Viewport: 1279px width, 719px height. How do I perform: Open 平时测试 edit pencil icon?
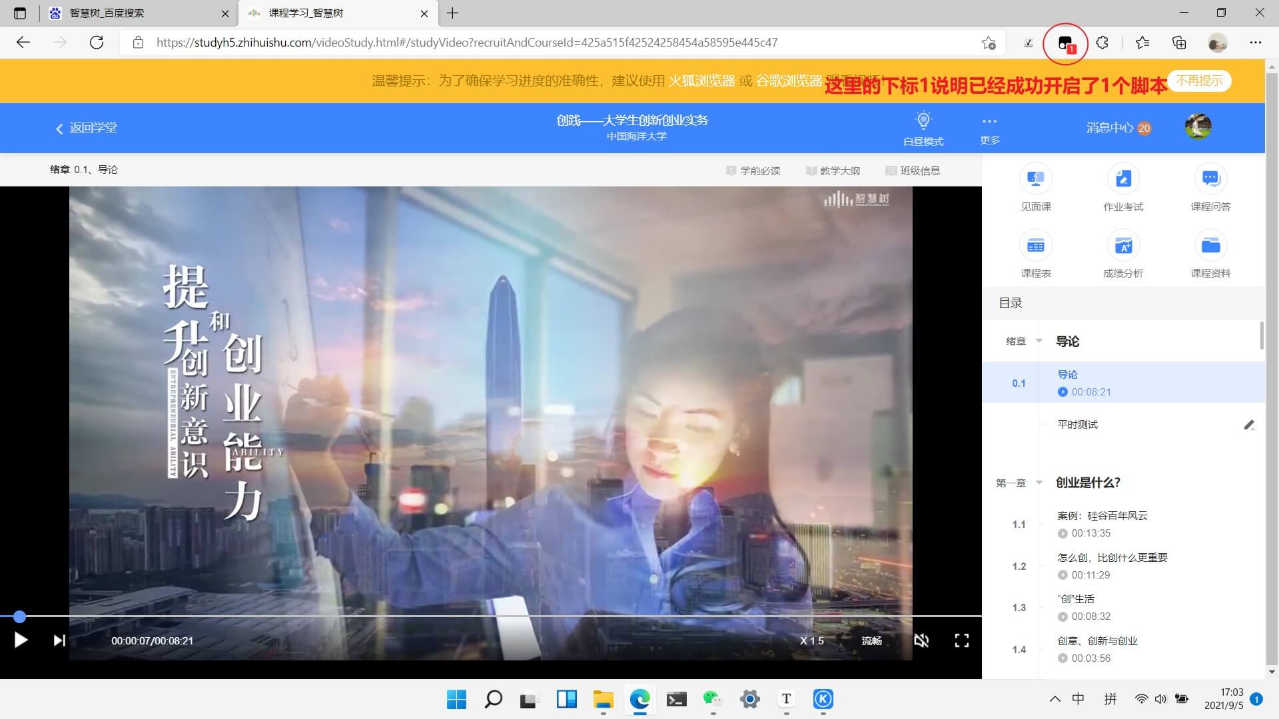coord(1249,425)
